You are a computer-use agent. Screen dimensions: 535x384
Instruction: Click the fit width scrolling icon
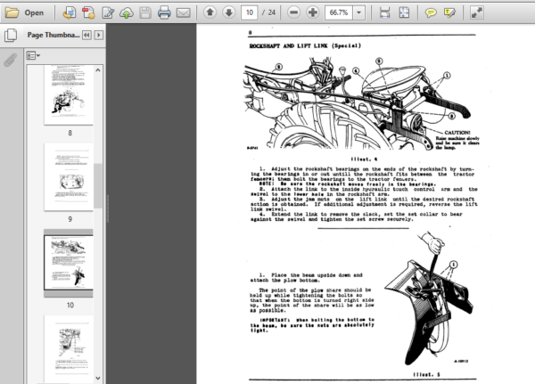(x=385, y=13)
